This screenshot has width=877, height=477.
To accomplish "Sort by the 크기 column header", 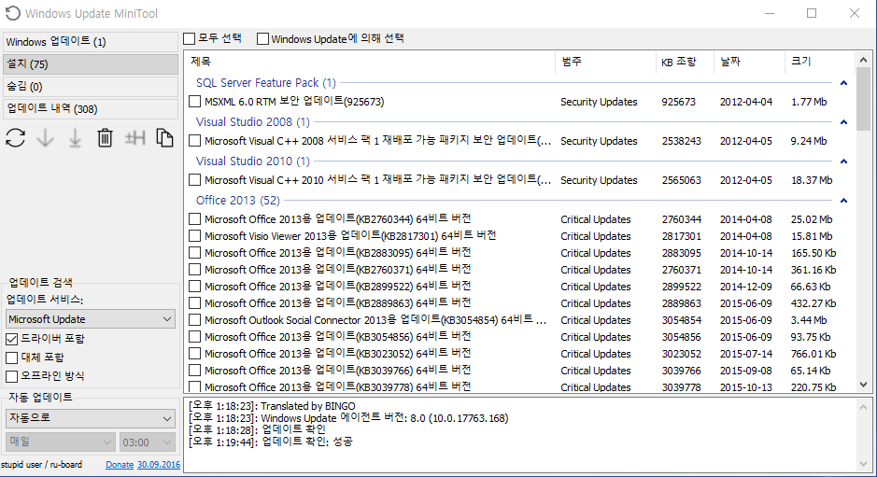I will (x=820, y=62).
